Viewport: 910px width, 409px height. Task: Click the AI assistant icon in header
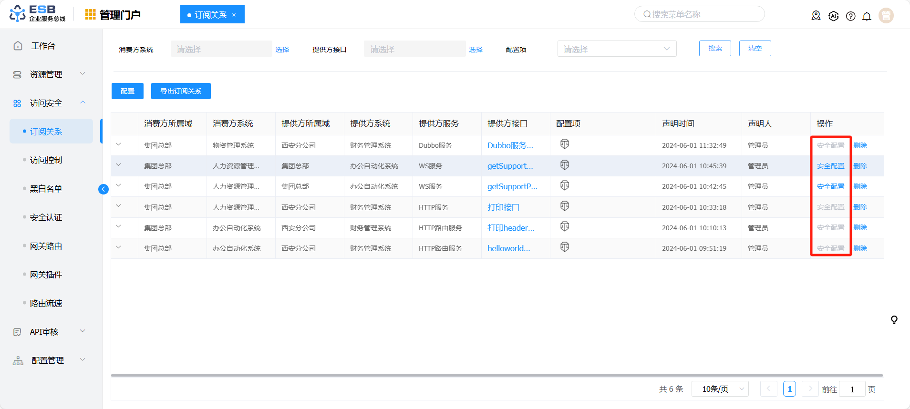[x=833, y=16]
